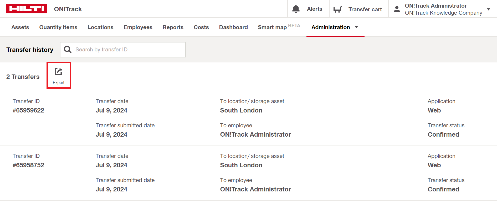Screen dimensions: 497x204
Task: Click ON!Track Administrator employee in transfer #65959622
Action: point(255,135)
